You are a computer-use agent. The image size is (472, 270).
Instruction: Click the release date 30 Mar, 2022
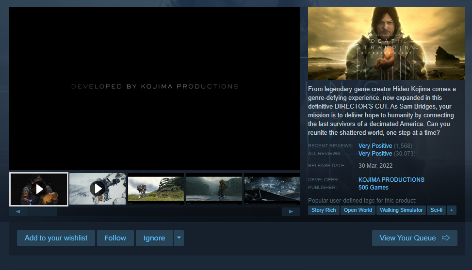tap(375, 166)
